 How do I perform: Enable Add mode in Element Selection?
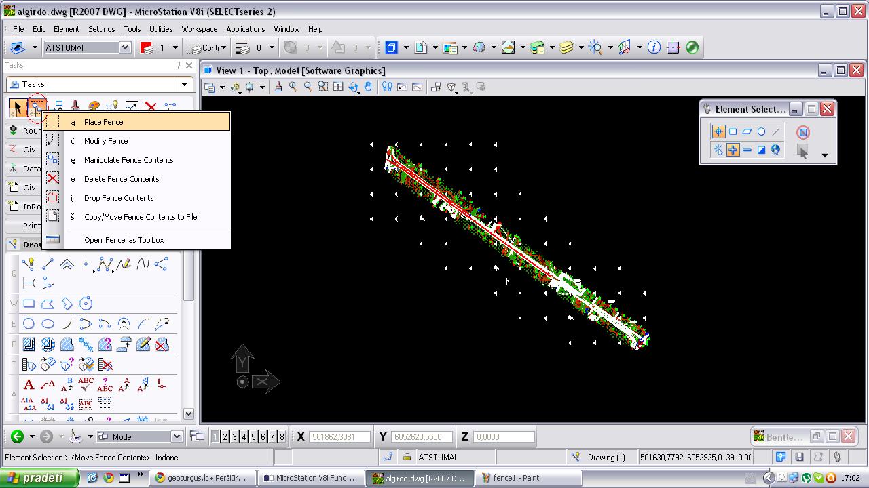pyautogui.click(x=733, y=150)
